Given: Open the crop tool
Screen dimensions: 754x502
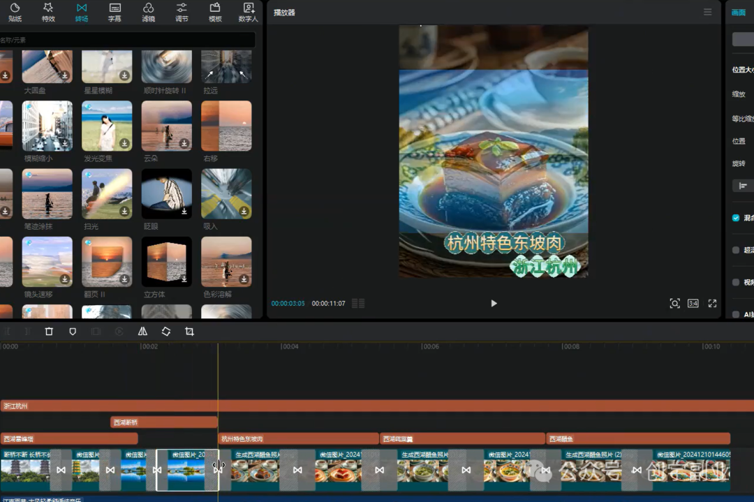Looking at the screenshot, I should click(x=189, y=332).
